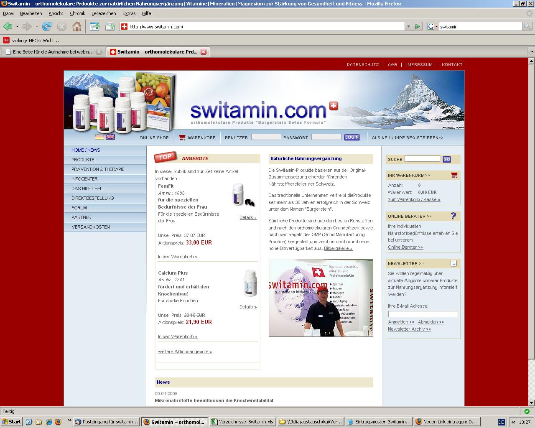Open FemFit Details link
This screenshot has width=535, height=428.
(248, 217)
